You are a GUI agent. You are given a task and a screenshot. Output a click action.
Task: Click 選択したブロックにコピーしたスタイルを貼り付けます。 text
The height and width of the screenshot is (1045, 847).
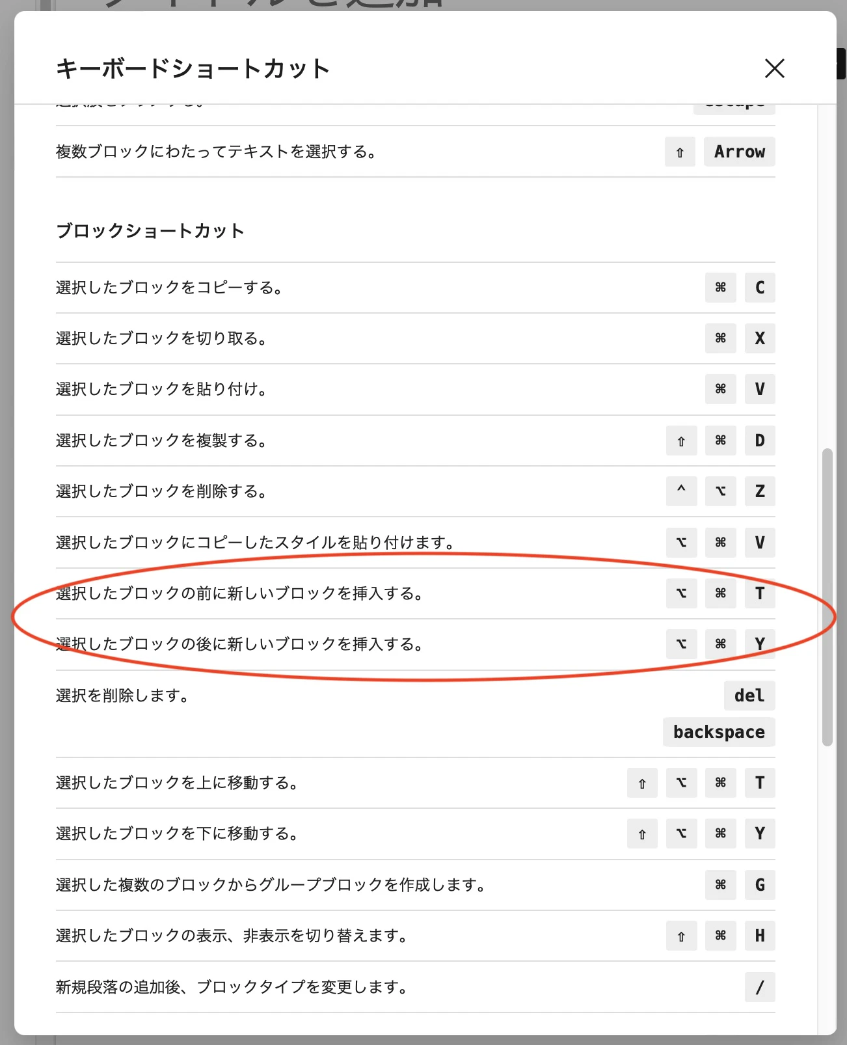tap(256, 543)
